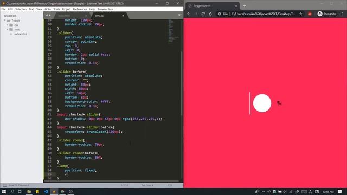
Task: Open the Tools menu
Action: tap(56, 9)
